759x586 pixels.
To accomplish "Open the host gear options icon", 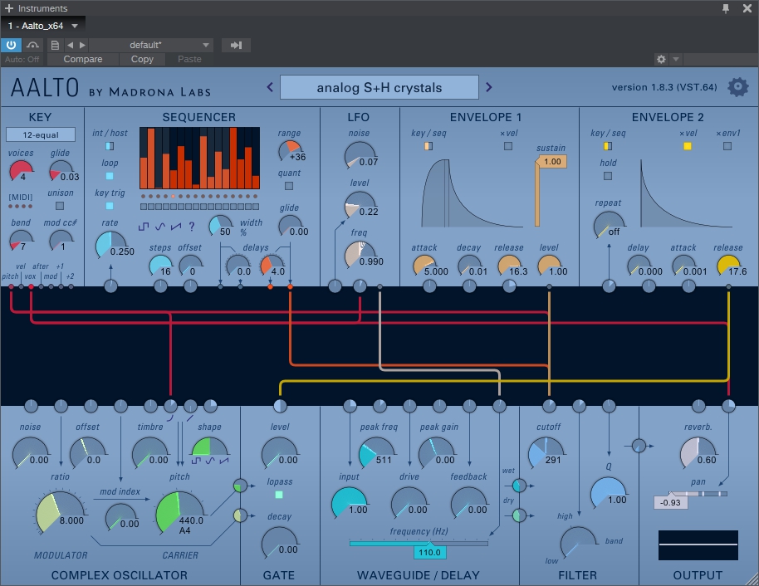I will pyautogui.click(x=661, y=60).
